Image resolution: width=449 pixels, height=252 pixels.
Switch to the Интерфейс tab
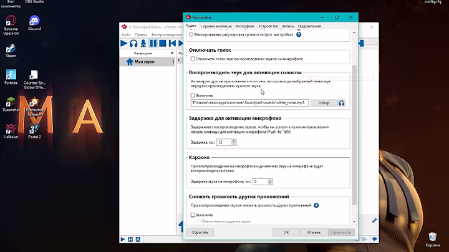pos(245,26)
